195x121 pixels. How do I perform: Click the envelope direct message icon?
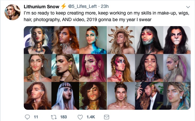(107, 117)
